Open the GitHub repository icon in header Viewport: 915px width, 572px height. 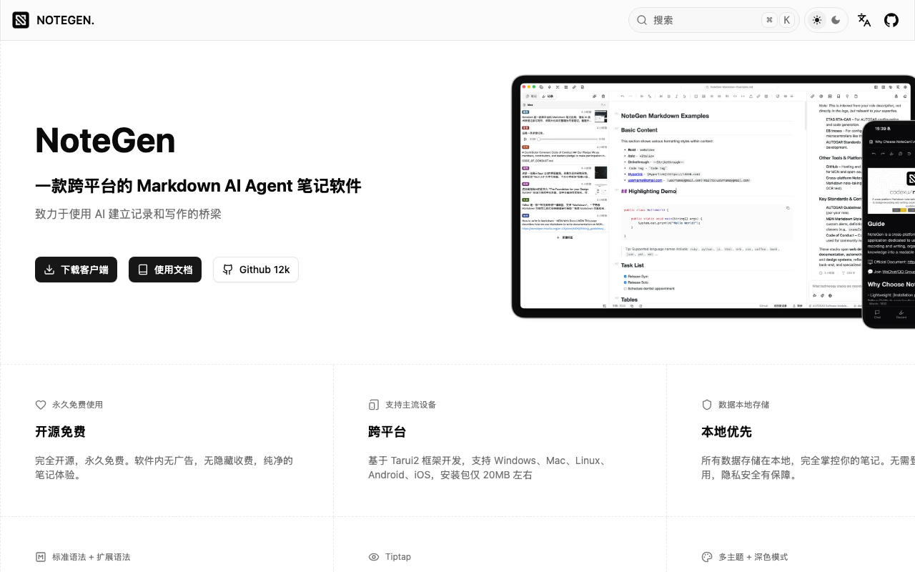(x=891, y=20)
